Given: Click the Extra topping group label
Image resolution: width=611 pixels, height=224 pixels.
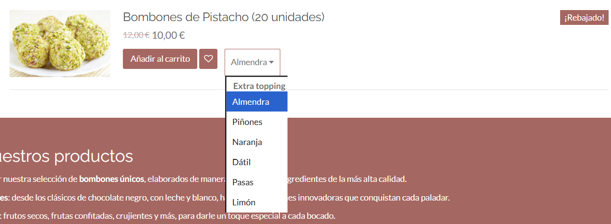Looking at the screenshot, I should pyautogui.click(x=259, y=86).
